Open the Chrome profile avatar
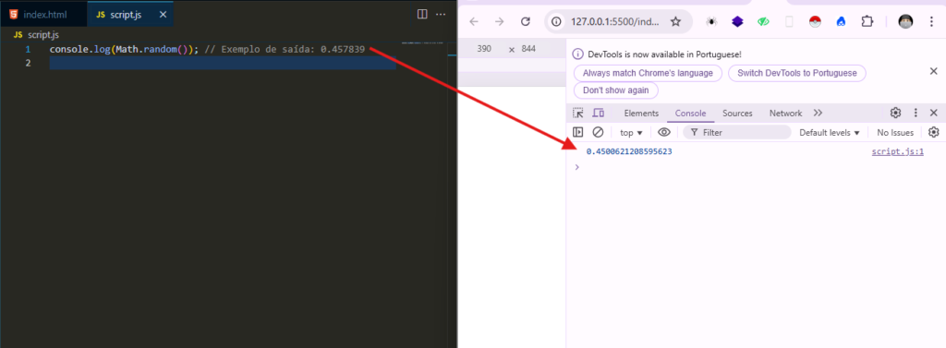The width and height of the screenshot is (946, 348). click(905, 22)
